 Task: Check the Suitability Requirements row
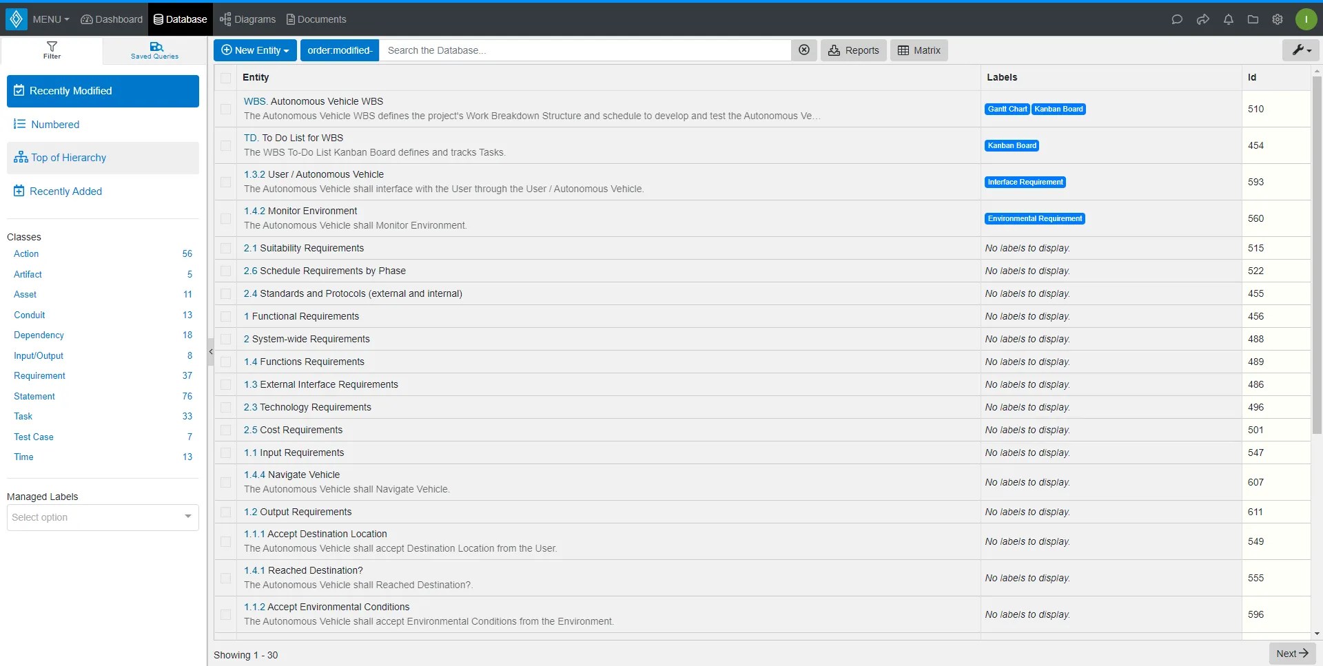pyautogui.click(x=225, y=248)
